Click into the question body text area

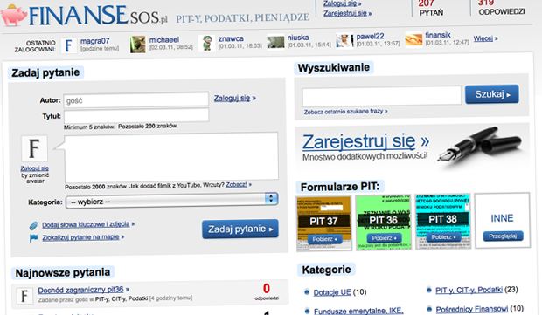tap(171, 157)
